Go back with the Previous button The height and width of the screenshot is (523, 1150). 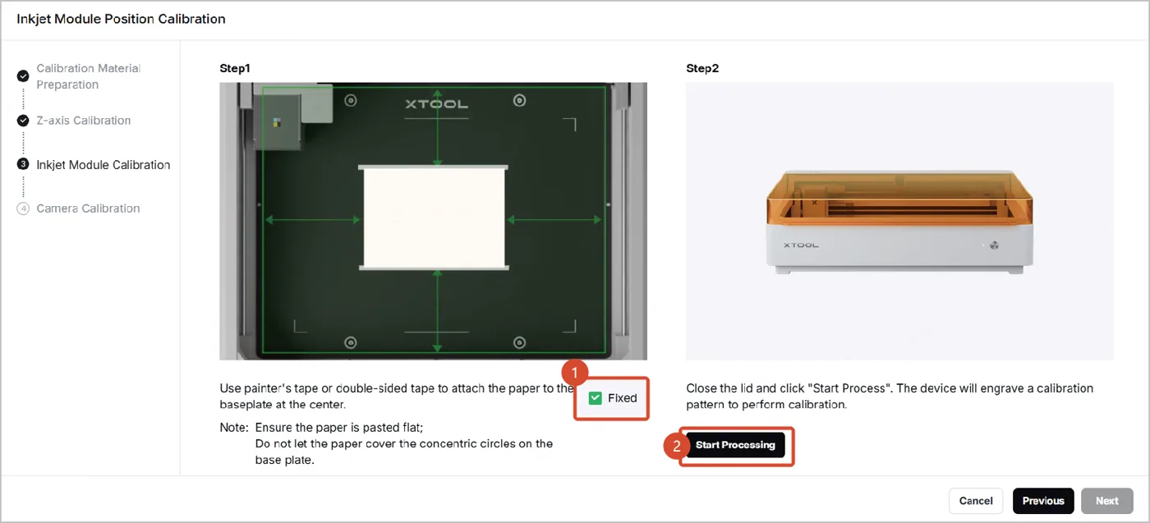point(1043,501)
